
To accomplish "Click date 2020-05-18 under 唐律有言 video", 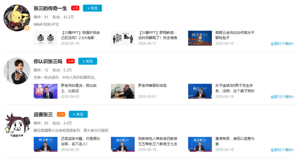I will point(224,150).
